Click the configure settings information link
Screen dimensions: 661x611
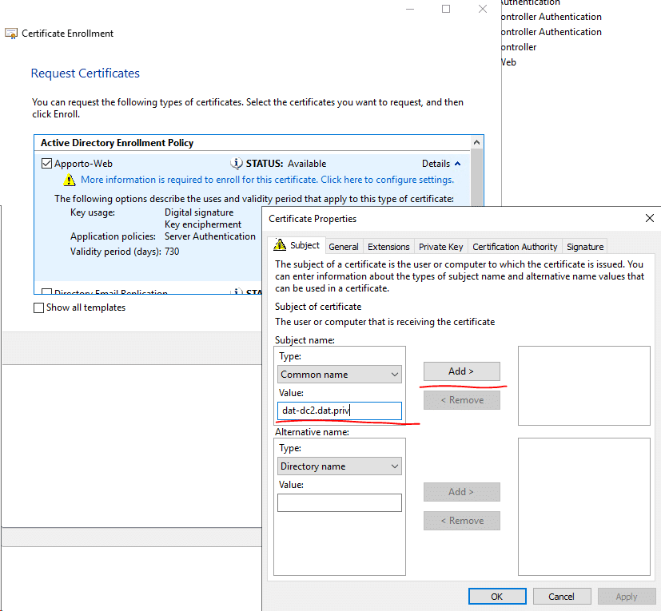[267, 181]
